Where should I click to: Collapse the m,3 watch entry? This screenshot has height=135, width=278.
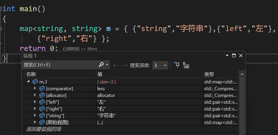tap(28, 82)
